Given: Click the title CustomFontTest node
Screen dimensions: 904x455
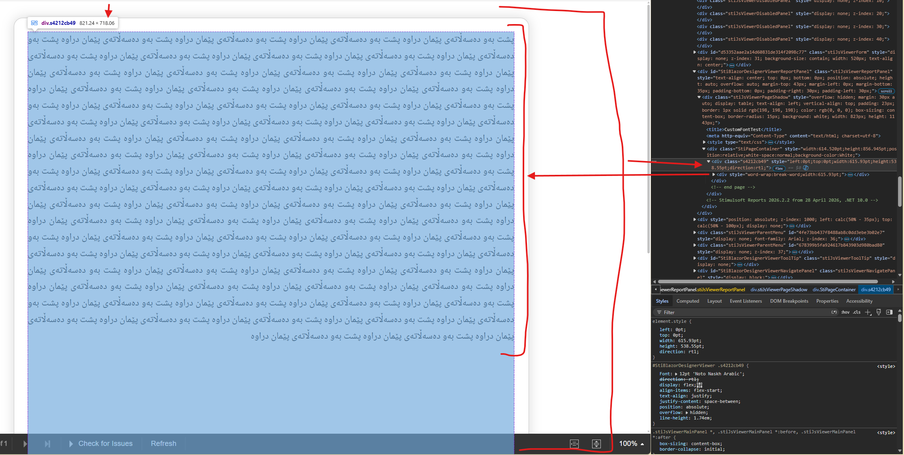Looking at the screenshot, I should tap(744, 129).
